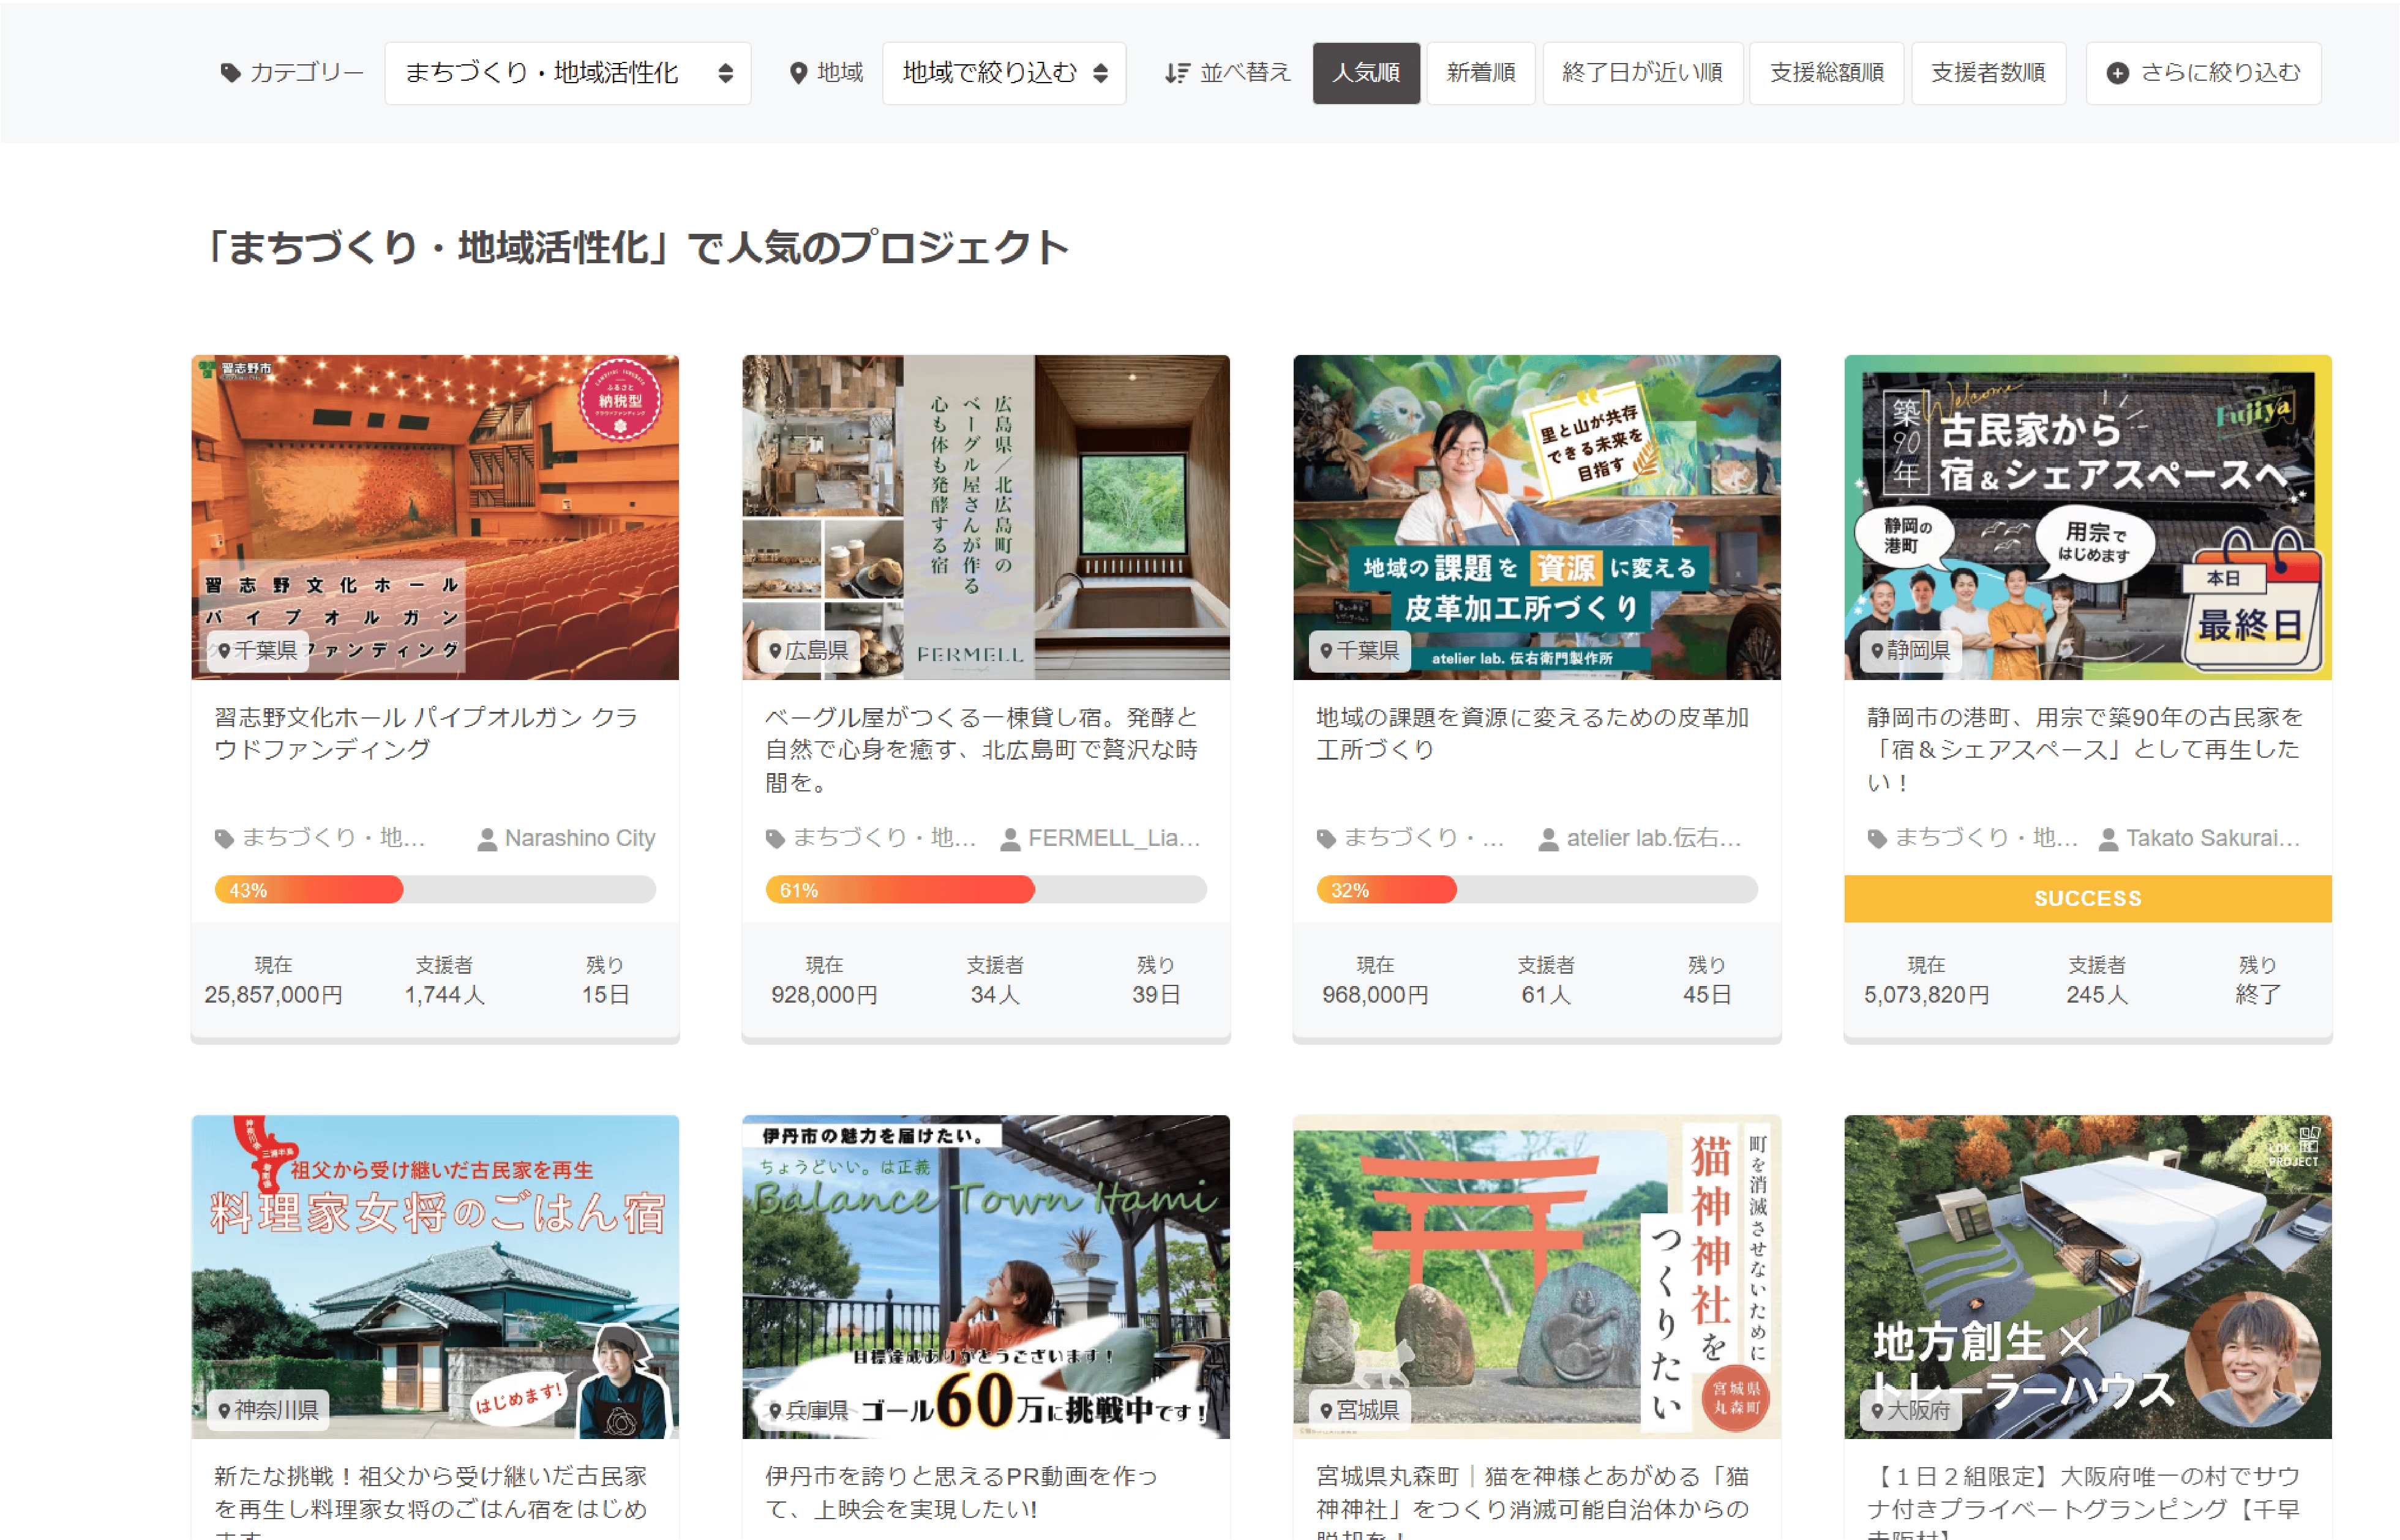The width and height of the screenshot is (2400, 1540).
Task: Click the sort order icon
Action: (1177, 73)
